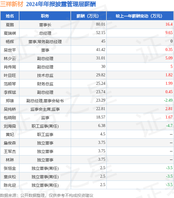Click the 财务总监 position cell
Viewport: 174px width, 198px height.
click(45, 84)
